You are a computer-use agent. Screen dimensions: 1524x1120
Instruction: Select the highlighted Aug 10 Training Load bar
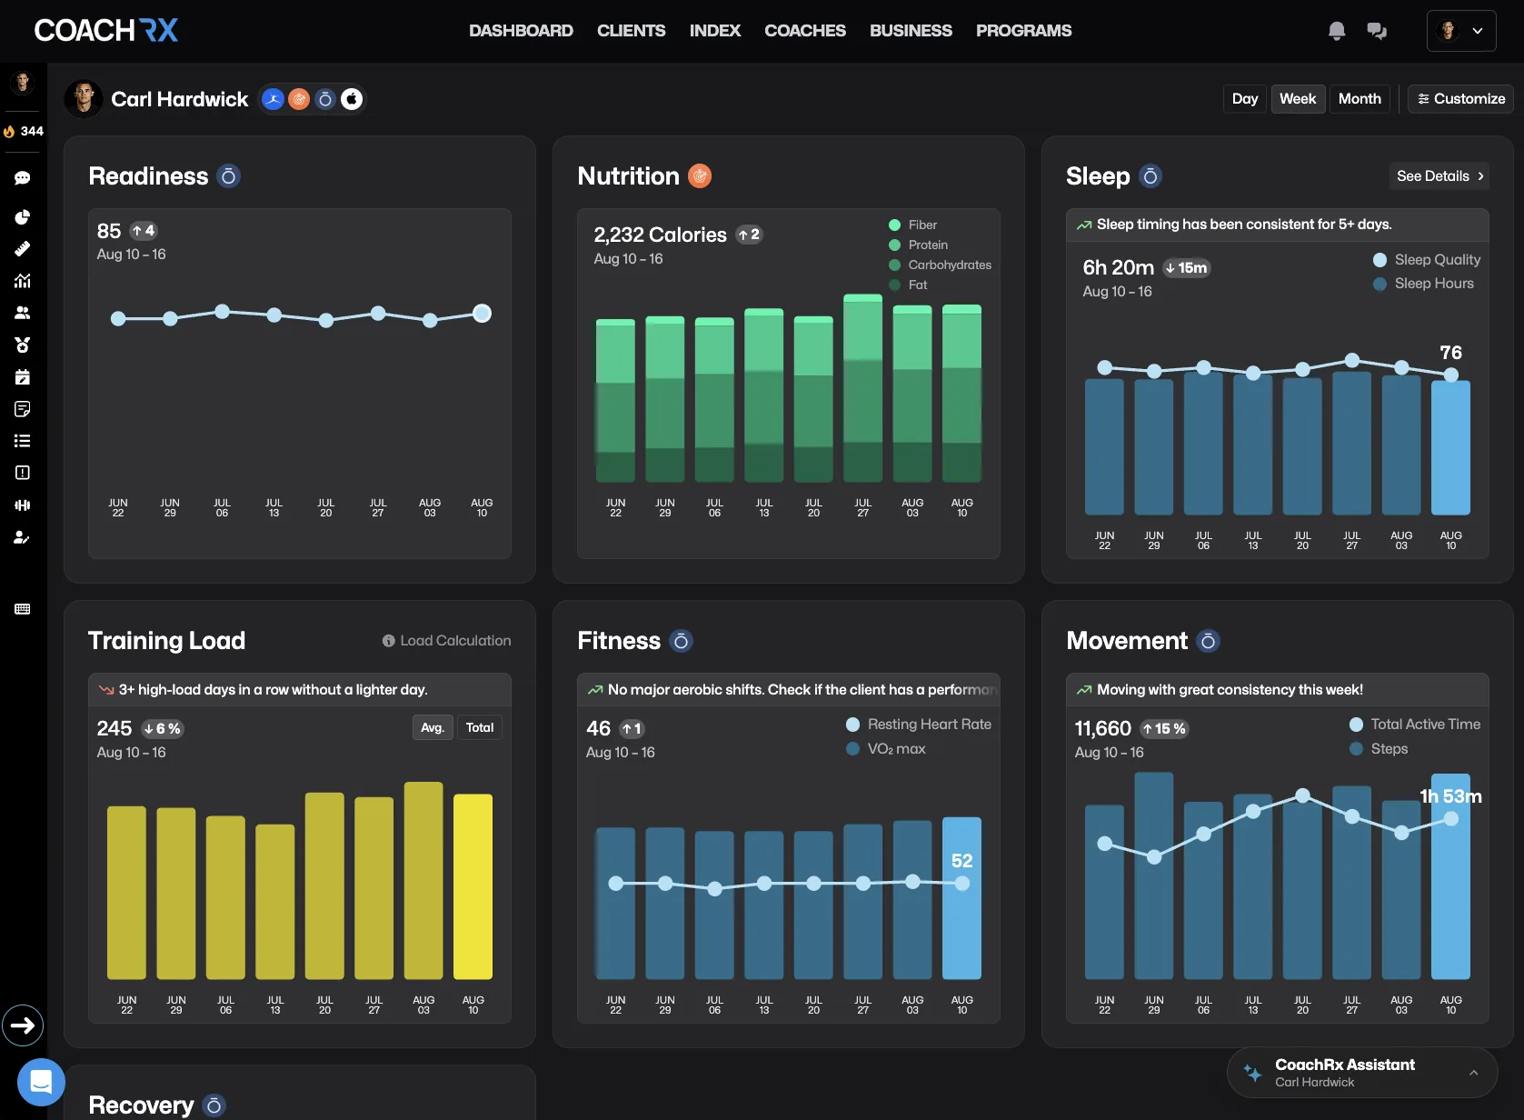click(x=473, y=886)
